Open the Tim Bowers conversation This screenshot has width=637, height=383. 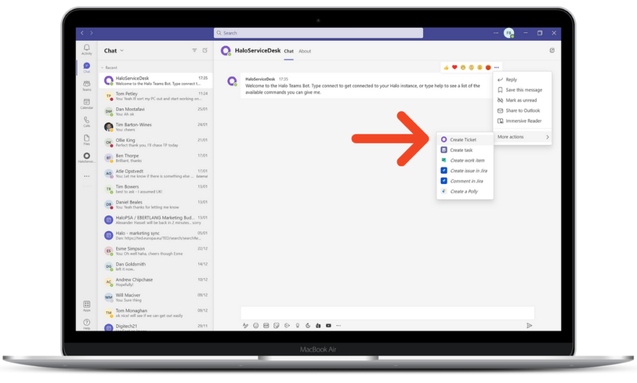pyautogui.click(x=156, y=189)
